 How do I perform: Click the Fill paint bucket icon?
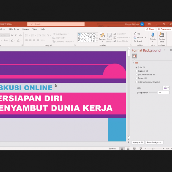click(134, 56)
